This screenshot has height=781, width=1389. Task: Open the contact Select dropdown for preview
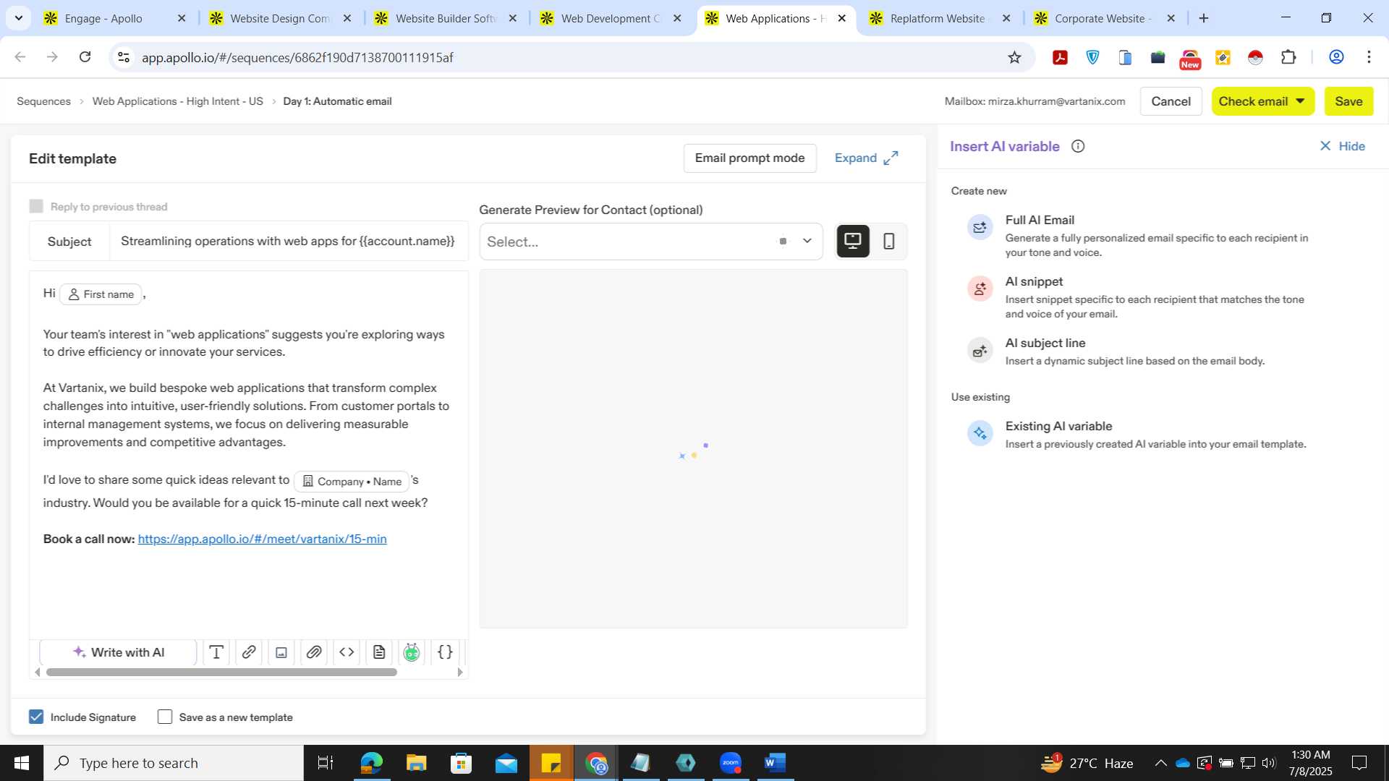650,242
